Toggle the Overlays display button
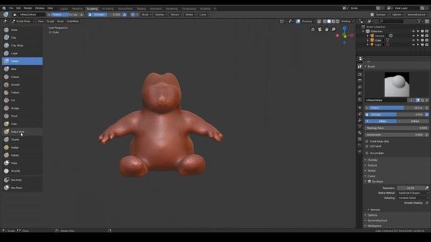431x242 pixels. (298, 22)
